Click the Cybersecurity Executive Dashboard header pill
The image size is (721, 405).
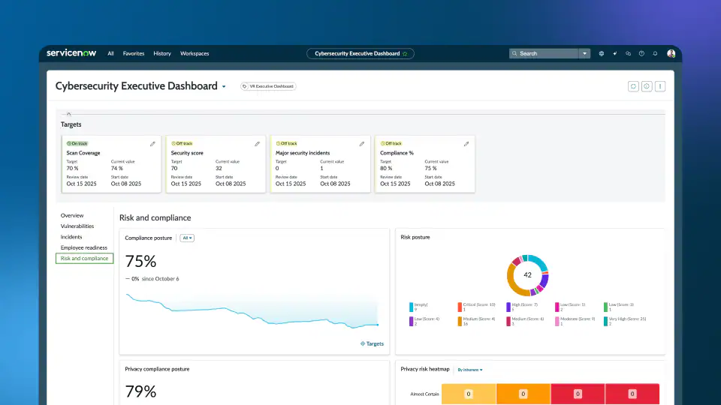tap(360, 54)
